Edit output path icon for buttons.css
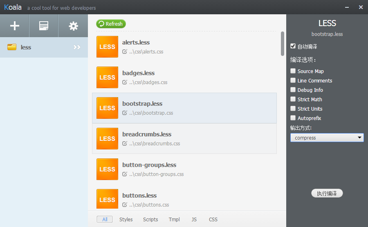 (125, 205)
